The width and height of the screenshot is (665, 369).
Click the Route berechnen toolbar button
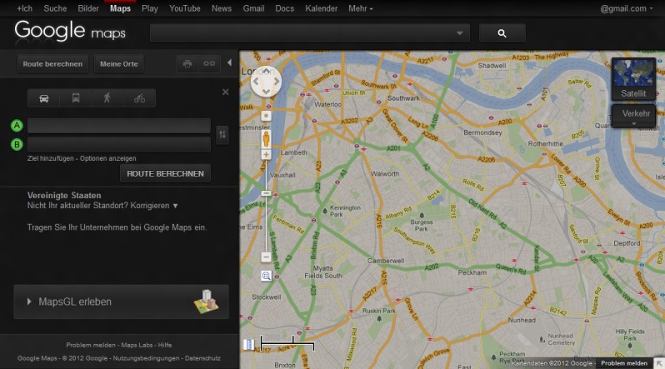52,64
